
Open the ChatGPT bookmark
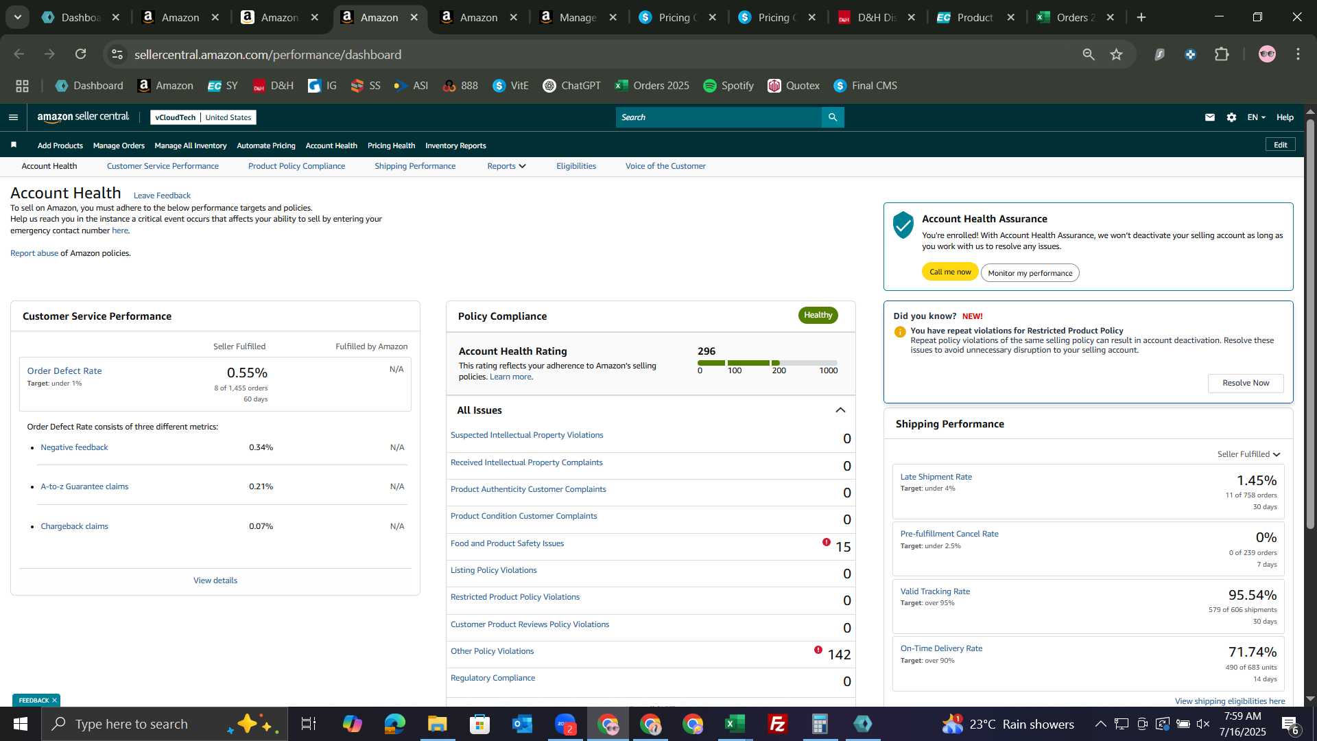[x=571, y=86]
